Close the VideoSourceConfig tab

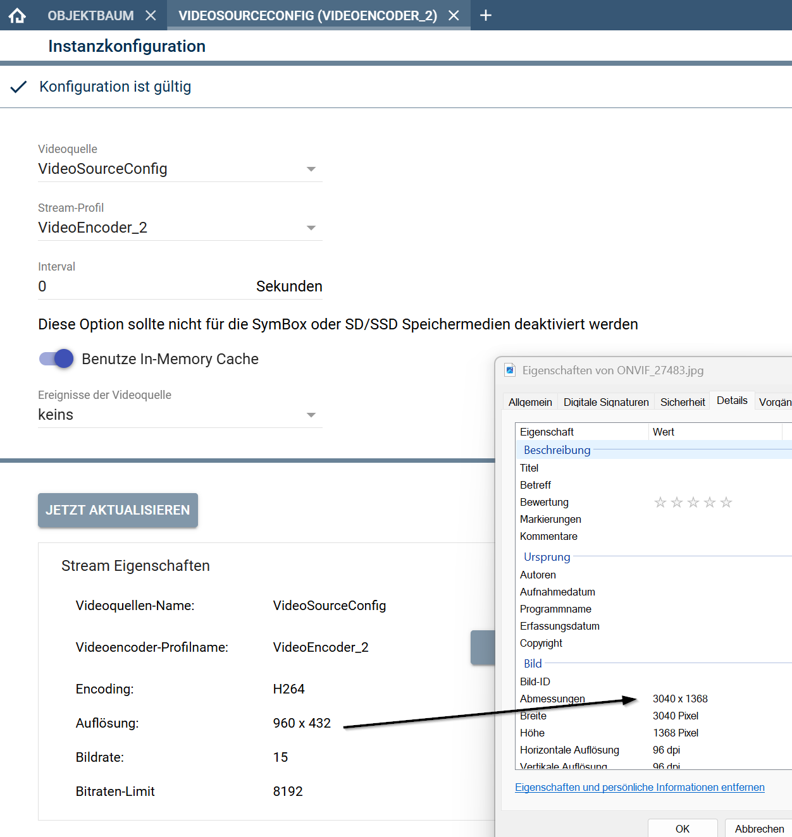(x=454, y=15)
